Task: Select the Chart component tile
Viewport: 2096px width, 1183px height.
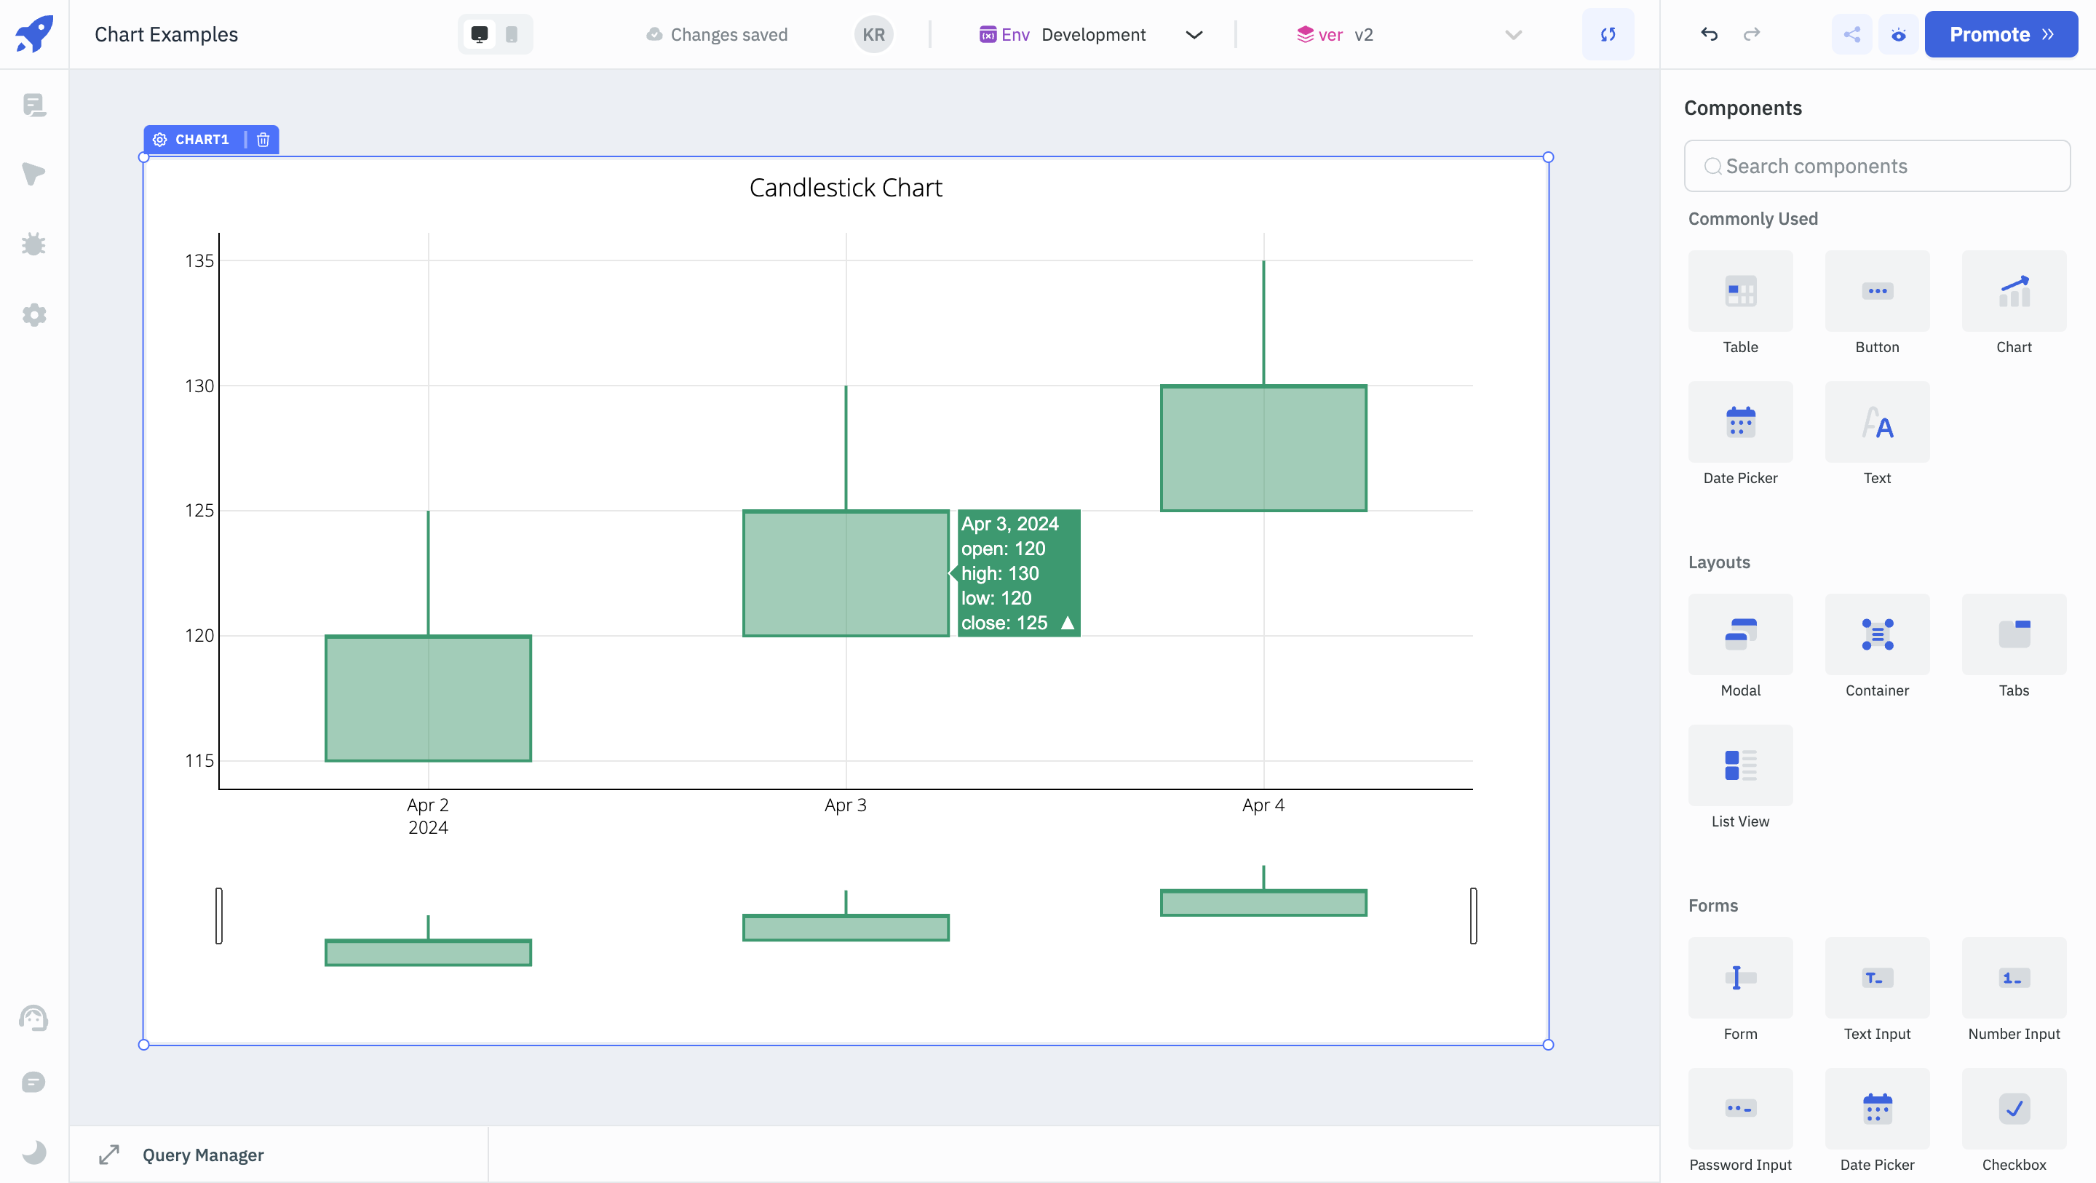Action: click(2013, 291)
